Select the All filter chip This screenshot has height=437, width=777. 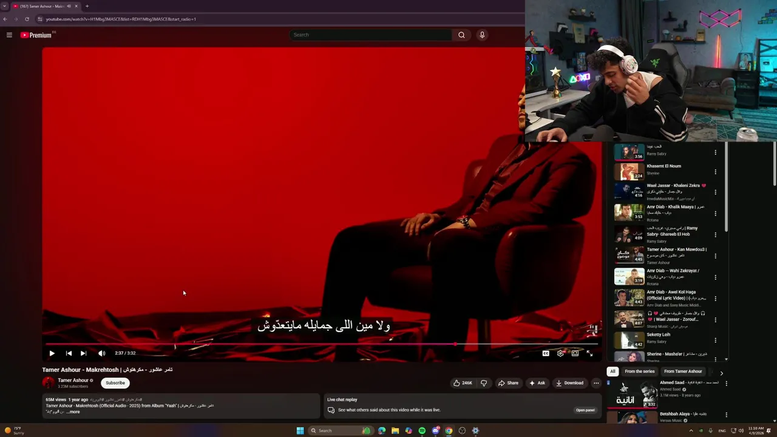(x=612, y=371)
